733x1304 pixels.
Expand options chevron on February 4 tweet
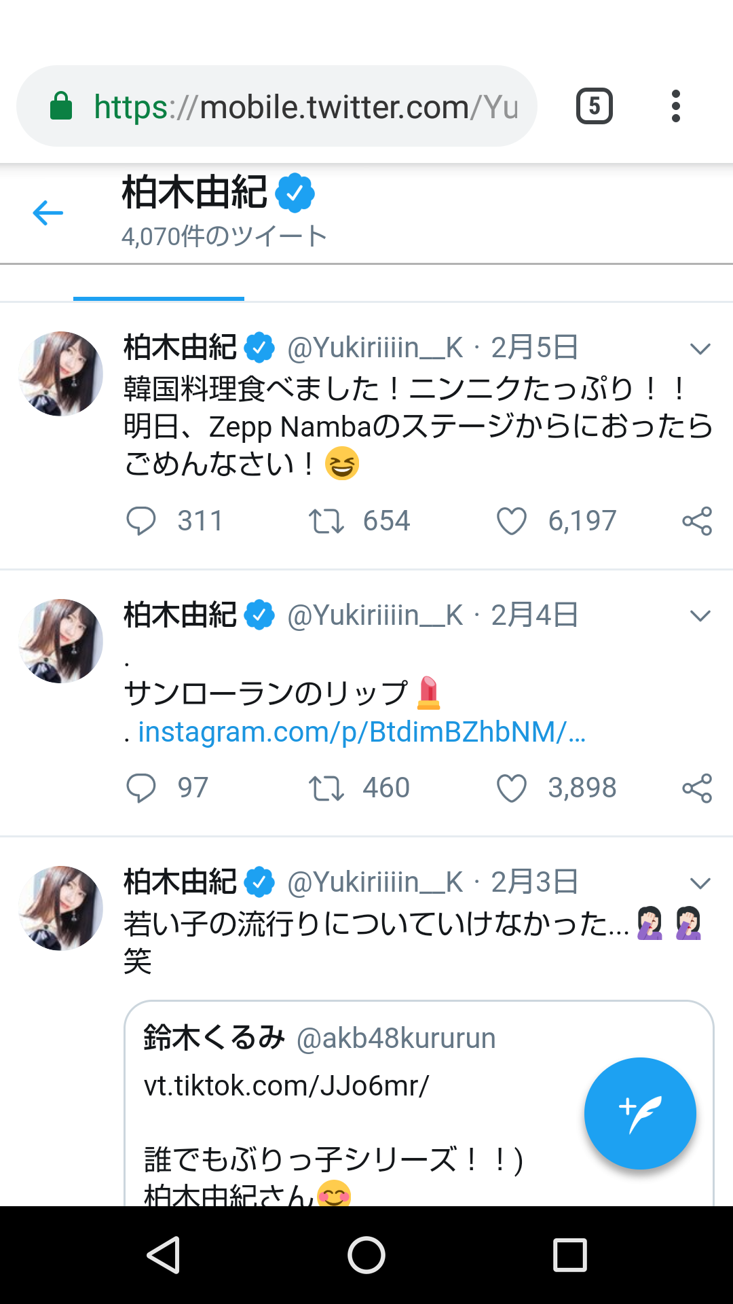[700, 615]
